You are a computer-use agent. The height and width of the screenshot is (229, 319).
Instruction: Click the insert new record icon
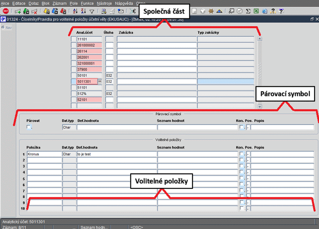pyautogui.click(x=18, y=11)
